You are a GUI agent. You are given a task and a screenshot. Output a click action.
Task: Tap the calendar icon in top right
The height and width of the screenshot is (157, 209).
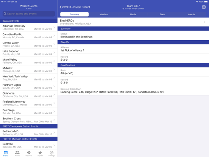point(204,7)
